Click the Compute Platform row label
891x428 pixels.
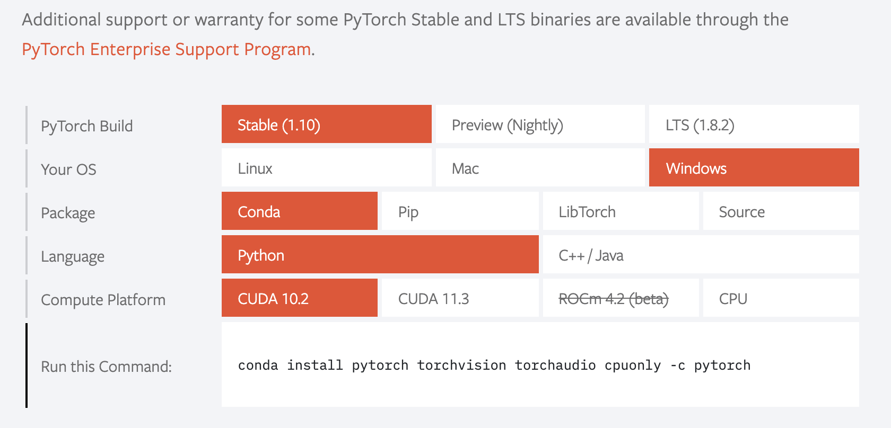tap(103, 299)
